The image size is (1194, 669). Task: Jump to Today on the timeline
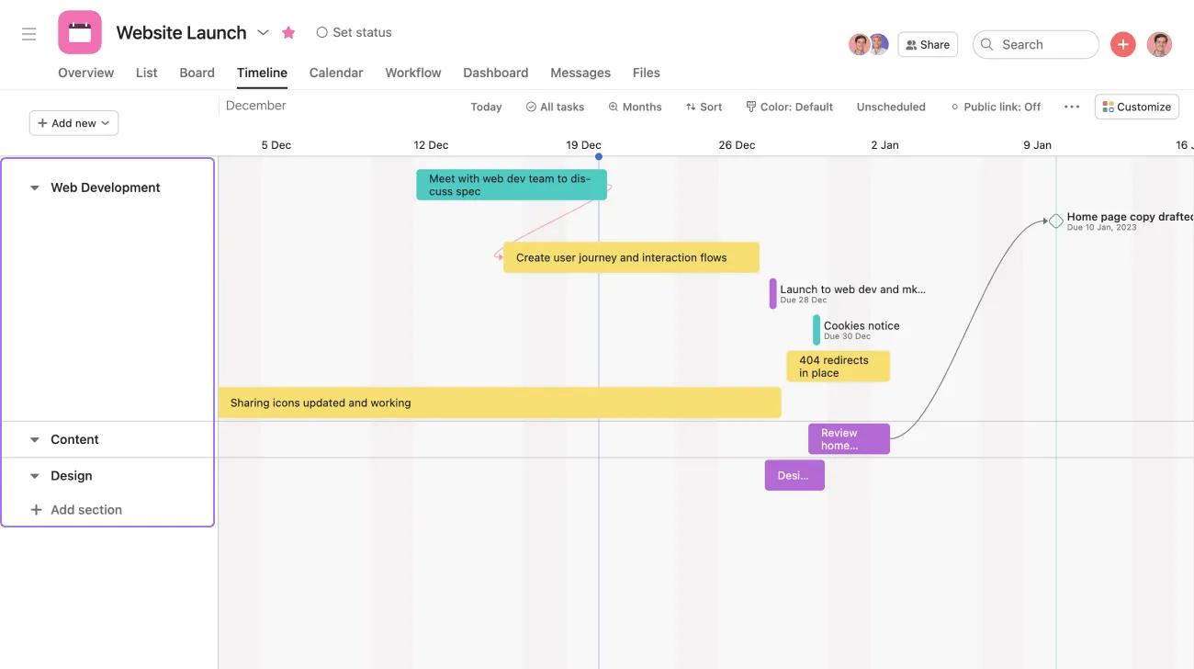point(486,107)
